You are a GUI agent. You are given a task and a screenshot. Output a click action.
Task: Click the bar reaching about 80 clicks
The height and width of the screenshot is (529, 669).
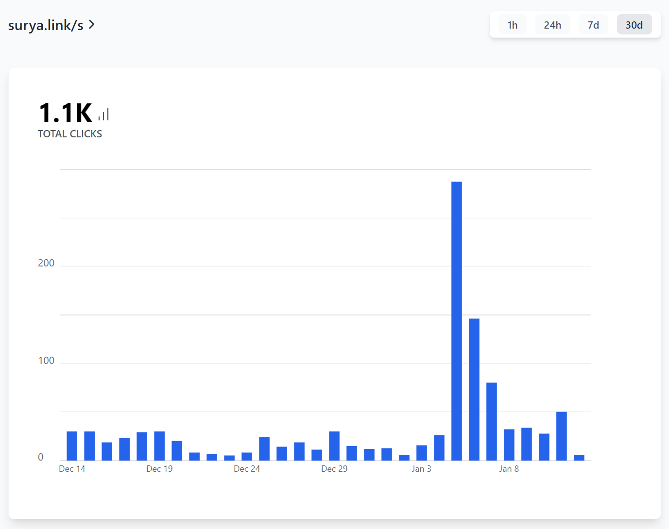492,421
